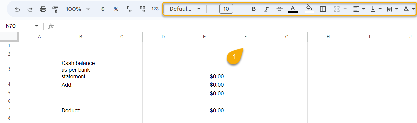This screenshot has width=417, height=123.
Task: Select column C header
Action: pyautogui.click(x=122, y=37)
